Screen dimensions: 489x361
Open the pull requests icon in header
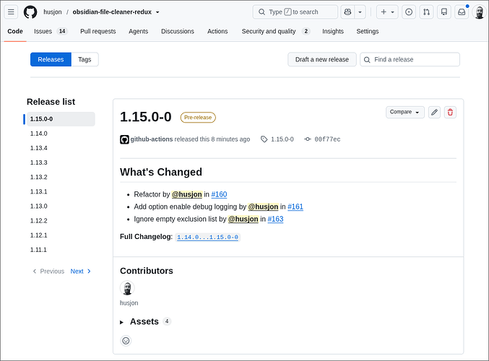click(x=426, y=12)
